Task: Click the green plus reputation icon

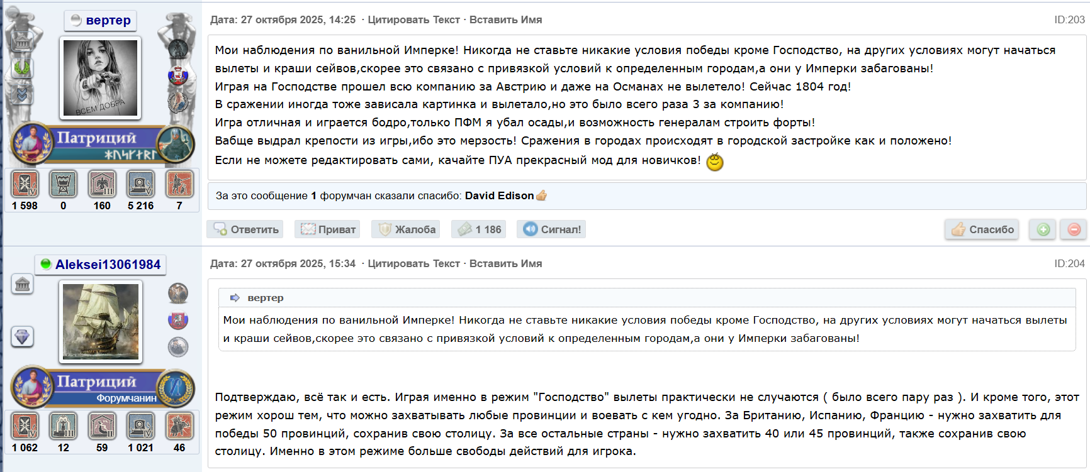Action: coord(1043,229)
